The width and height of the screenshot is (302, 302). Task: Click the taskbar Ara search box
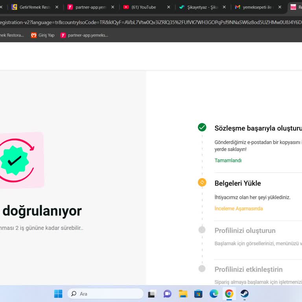105,294
